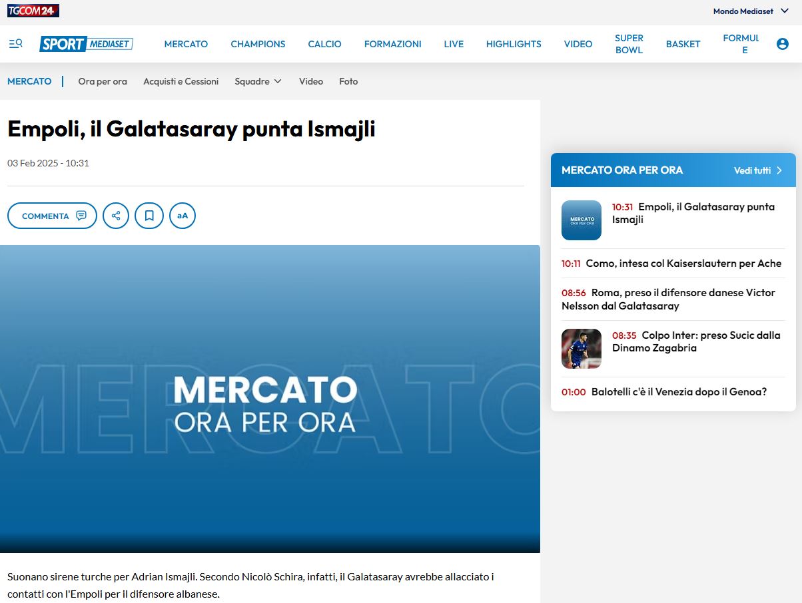Screen dimensions: 802x603
Task: Open the Como Kaiserslautern Ache headline
Action: pos(683,264)
